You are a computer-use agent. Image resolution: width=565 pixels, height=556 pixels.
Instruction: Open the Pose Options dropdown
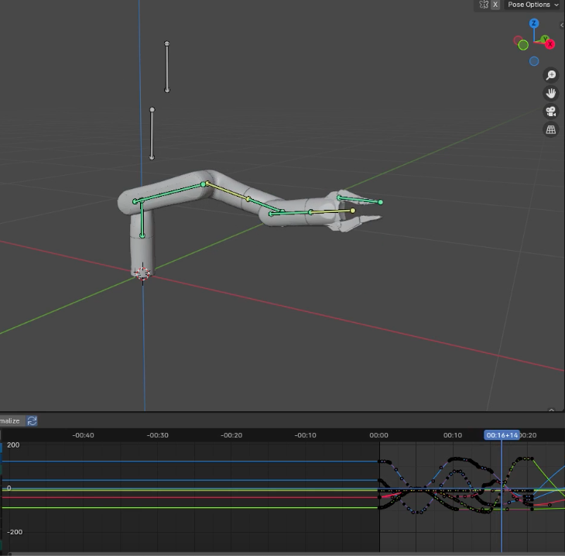tap(532, 5)
